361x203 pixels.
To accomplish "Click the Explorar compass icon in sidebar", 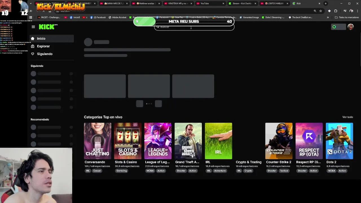I will (33, 46).
